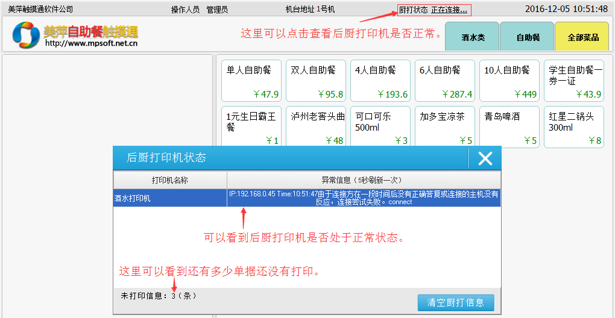Viewport: 615px width, 318px height.
Task: Click the 厨打状态 正在连接 status
Action: (433, 10)
